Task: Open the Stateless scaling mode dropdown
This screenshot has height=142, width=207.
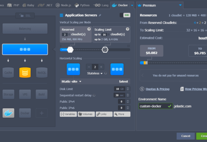Action: [95, 73]
